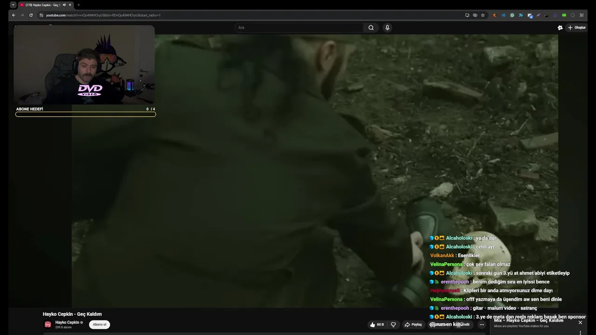Screen dimensions: 596x335
Task: Open more actions three-dot menu under video
Action: pyautogui.click(x=482, y=324)
